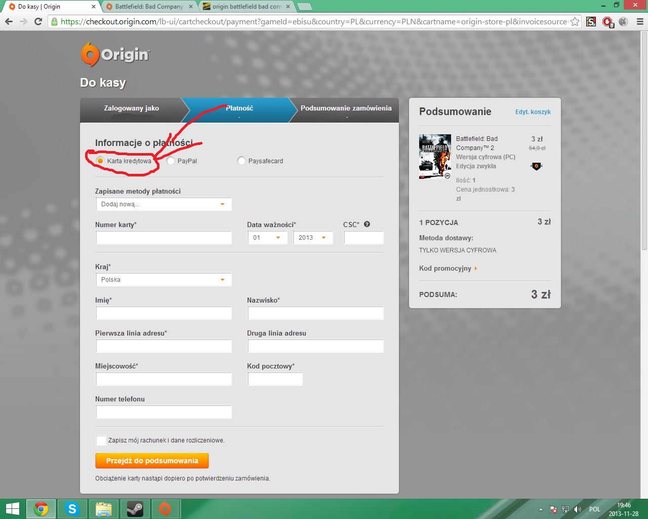The width and height of the screenshot is (648, 519).
Task: Show hidden system tray icons
Action: 541,509
